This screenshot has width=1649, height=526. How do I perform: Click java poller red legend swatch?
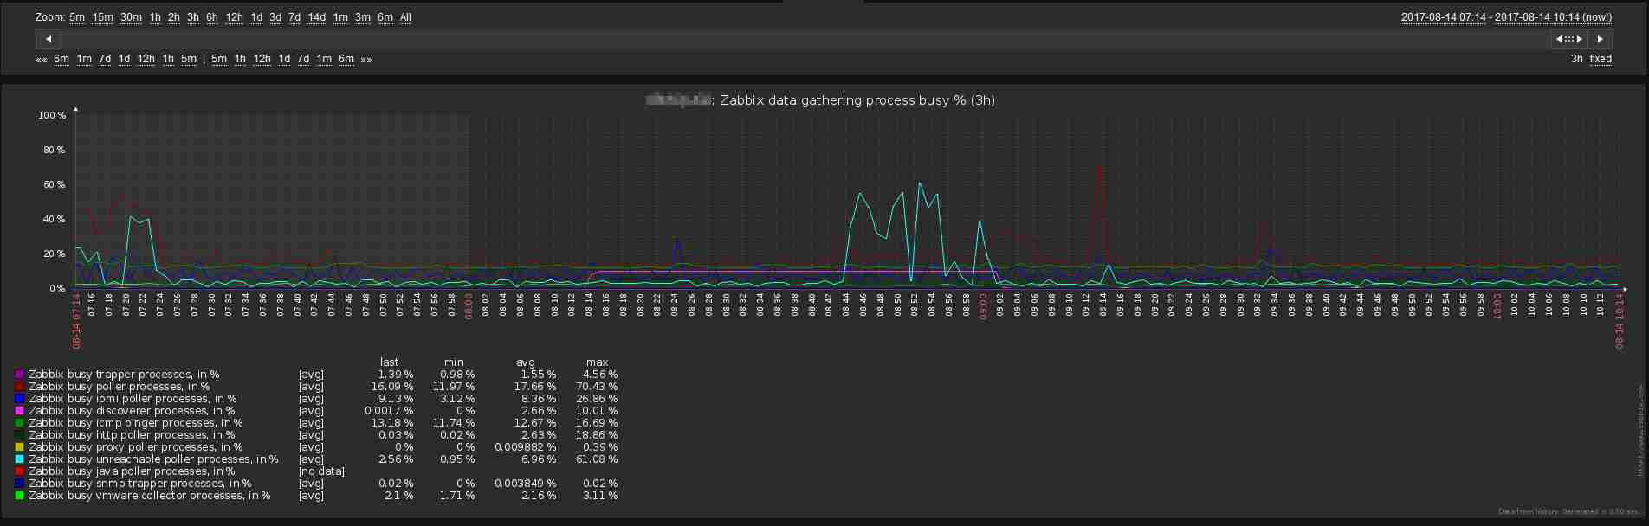click(x=19, y=471)
